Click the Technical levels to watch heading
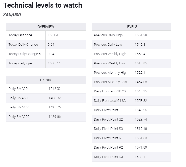Image resolution: width=186 pixels, height=167 pixels. [43, 5]
